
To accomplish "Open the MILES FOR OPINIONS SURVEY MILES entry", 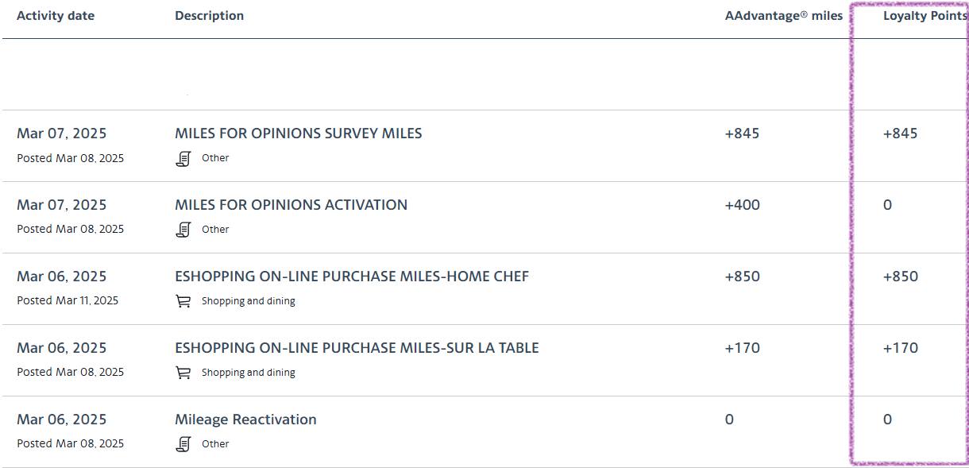I will [x=298, y=133].
